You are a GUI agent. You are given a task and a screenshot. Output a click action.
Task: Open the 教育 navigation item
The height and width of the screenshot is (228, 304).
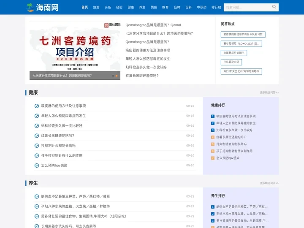(166, 7)
